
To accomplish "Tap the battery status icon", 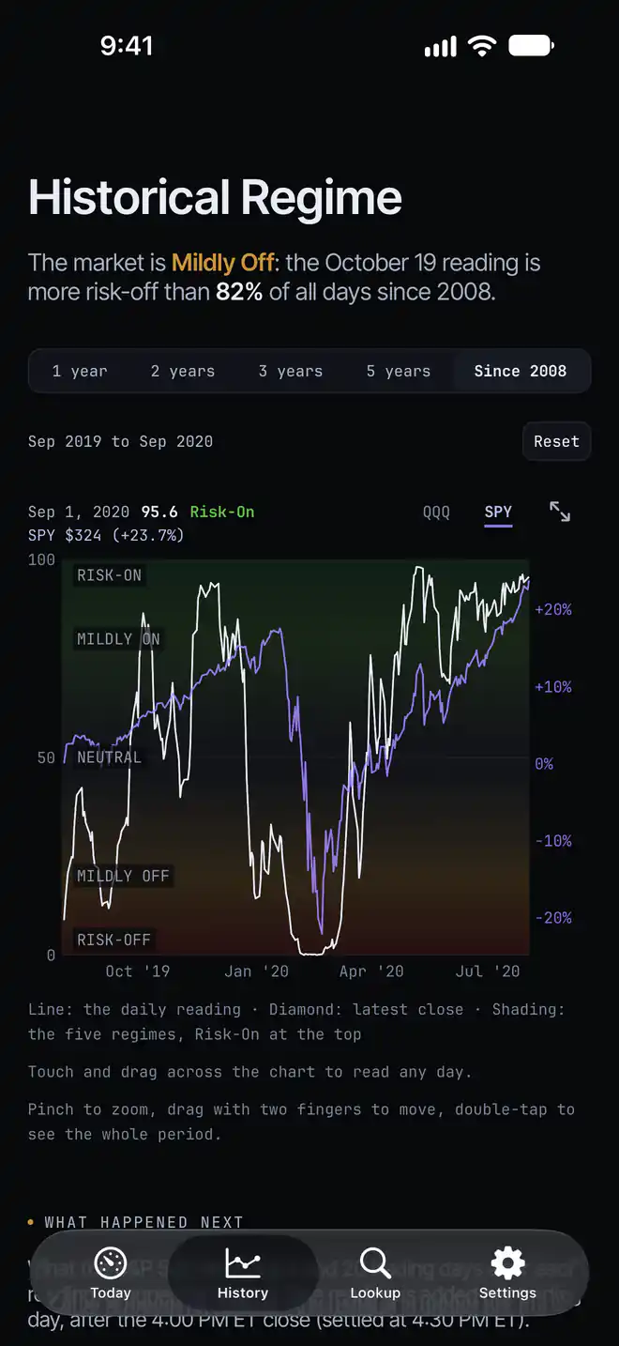I will [x=532, y=45].
